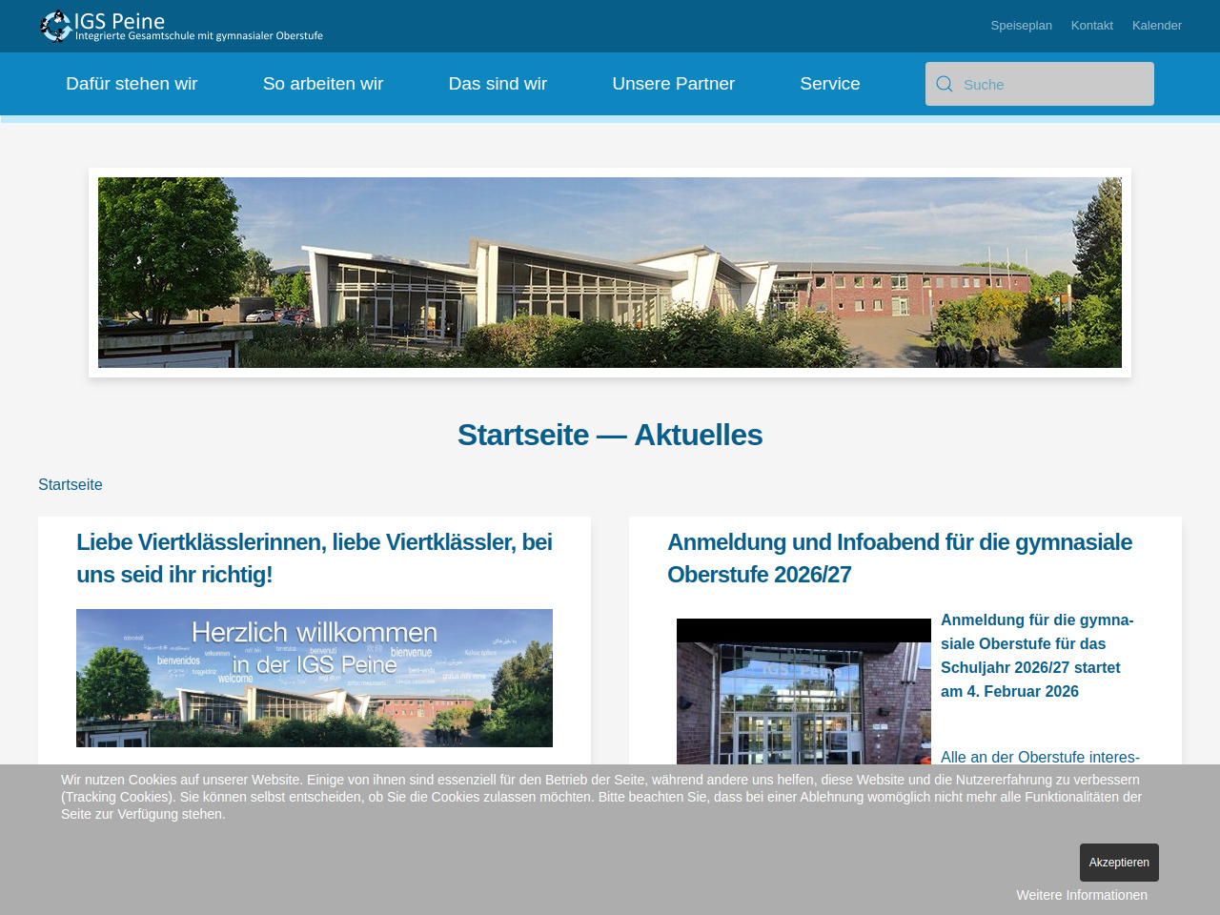Click the panoramic school banner image

click(610, 273)
